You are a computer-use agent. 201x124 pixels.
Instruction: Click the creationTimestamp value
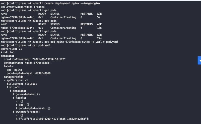coord(49,59)
